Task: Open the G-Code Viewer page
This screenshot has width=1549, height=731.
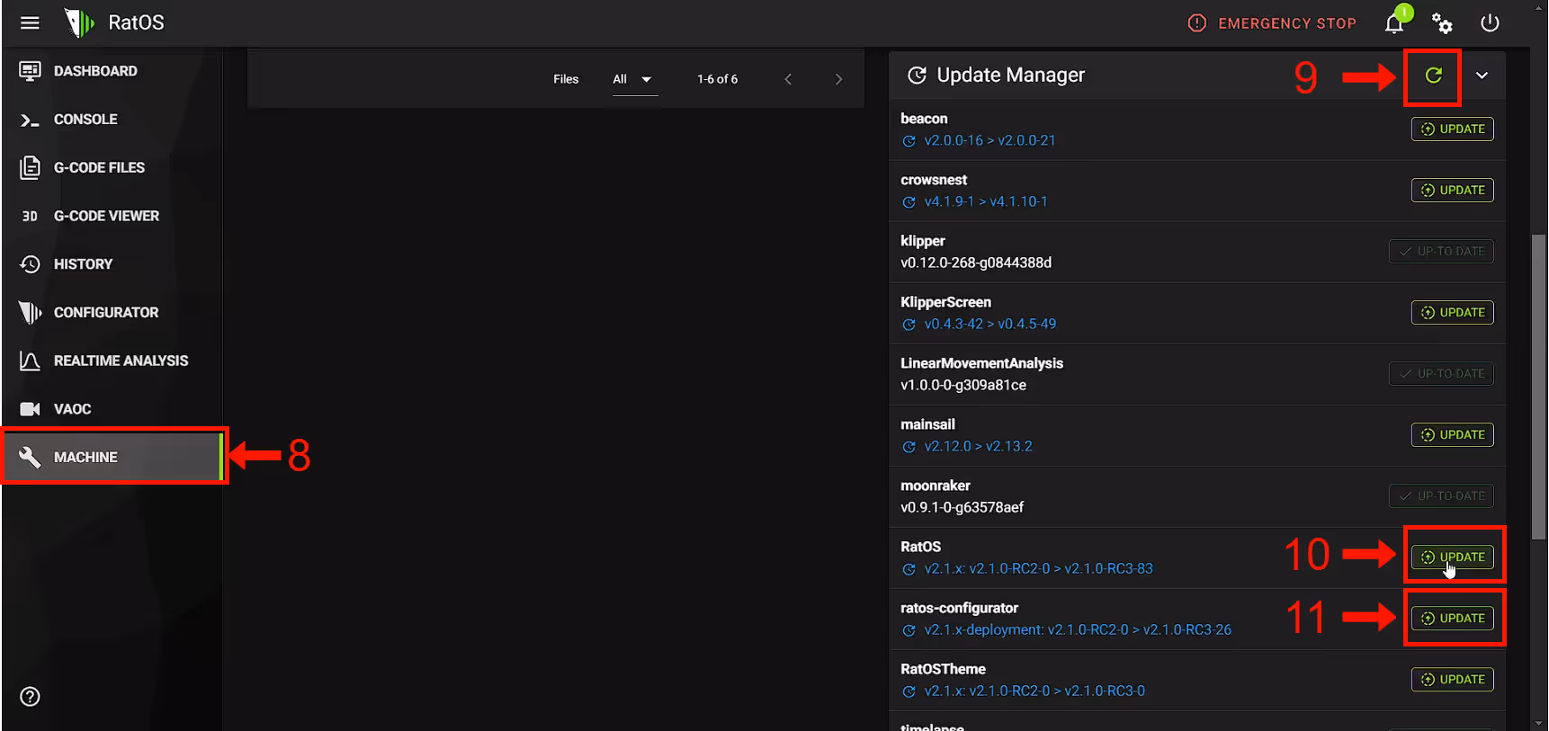Action: (112, 216)
